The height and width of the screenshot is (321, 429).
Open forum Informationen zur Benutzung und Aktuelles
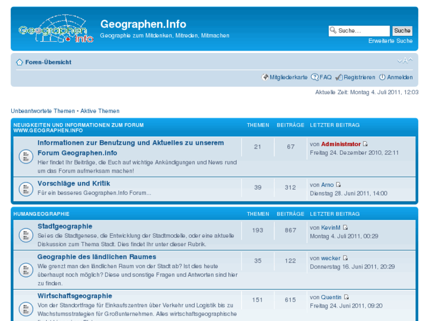(130, 148)
